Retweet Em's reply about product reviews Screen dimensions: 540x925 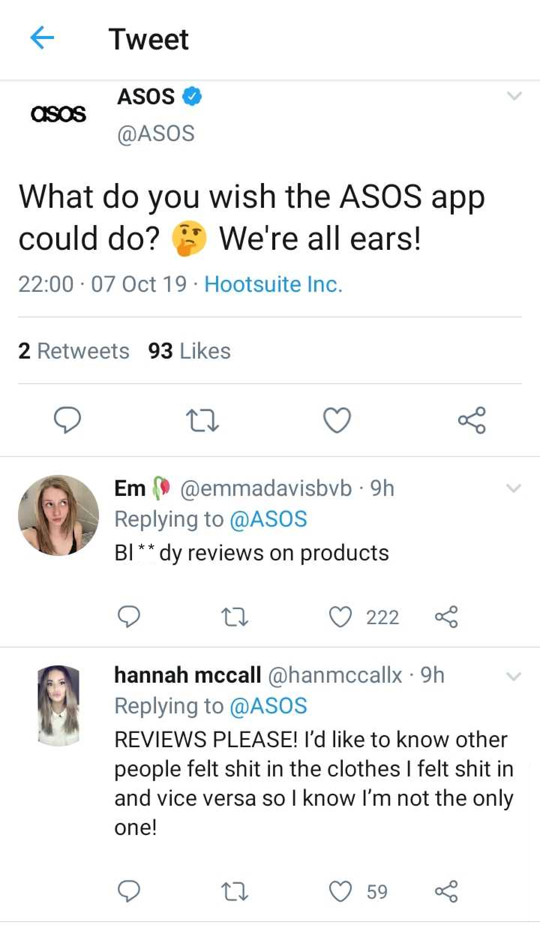[235, 617]
